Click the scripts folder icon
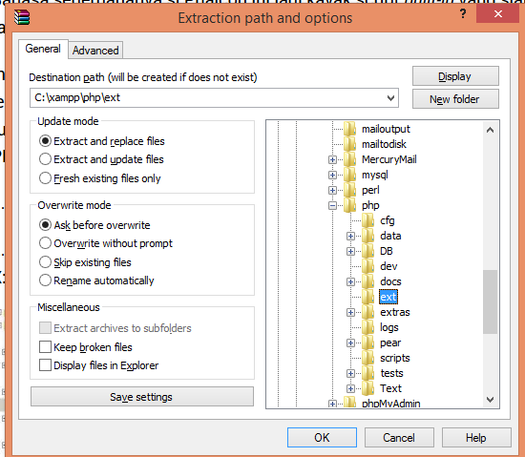Viewport: 525px width, 457px height. 367,358
